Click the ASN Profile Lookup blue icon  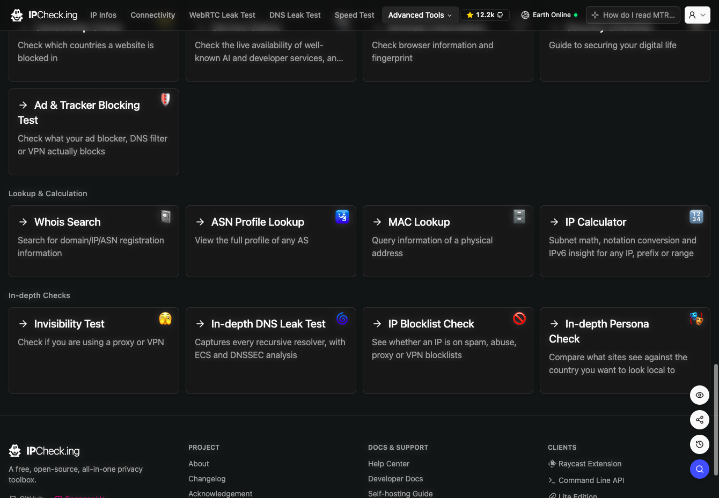pyautogui.click(x=342, y=217)
